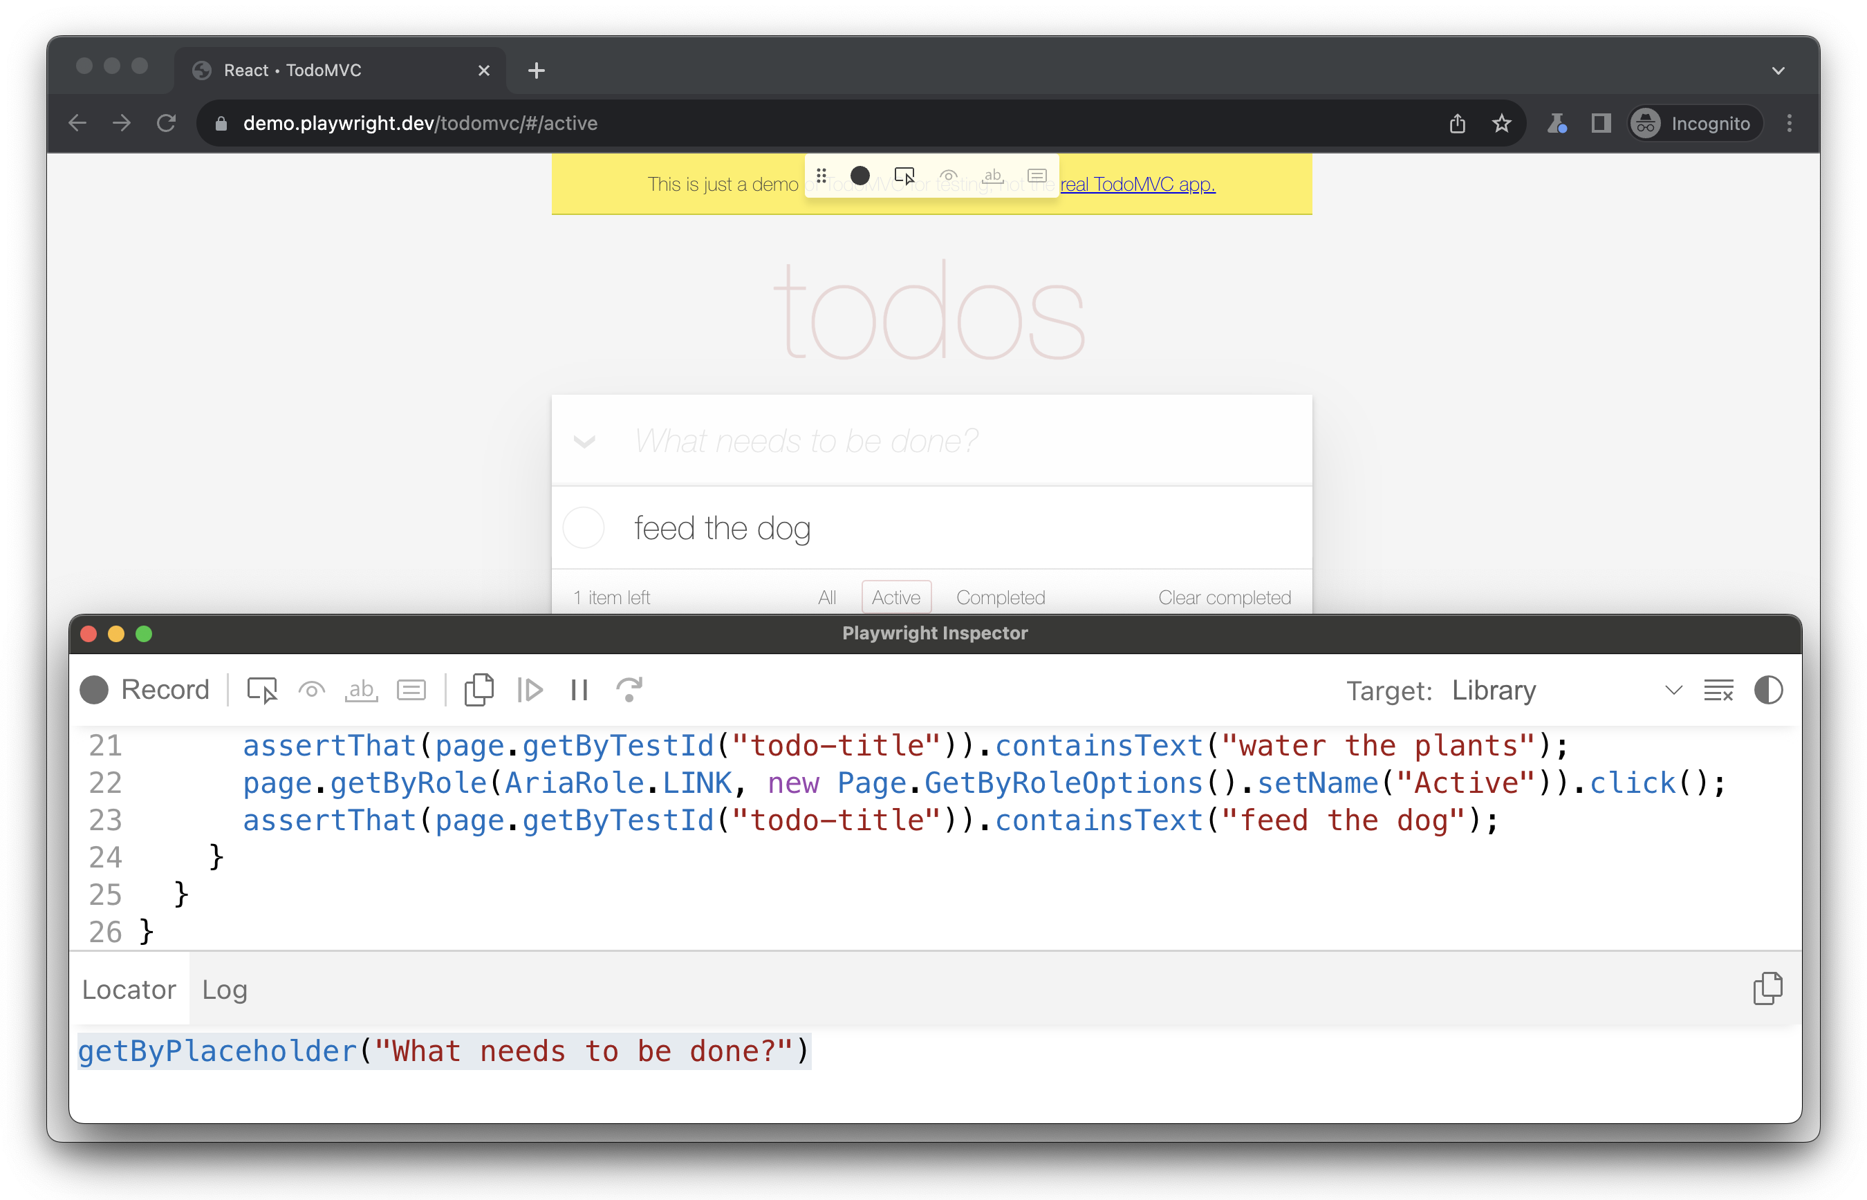Select the Active filter link
Screen dimensions: 1867x1200
tap(895, 598)
